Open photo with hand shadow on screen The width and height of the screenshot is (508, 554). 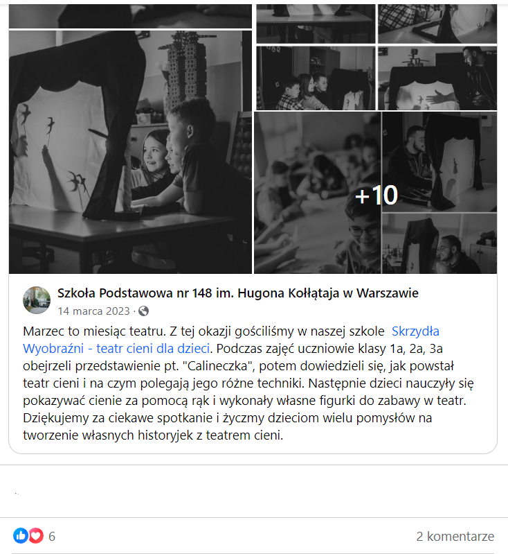click(437, 78)
